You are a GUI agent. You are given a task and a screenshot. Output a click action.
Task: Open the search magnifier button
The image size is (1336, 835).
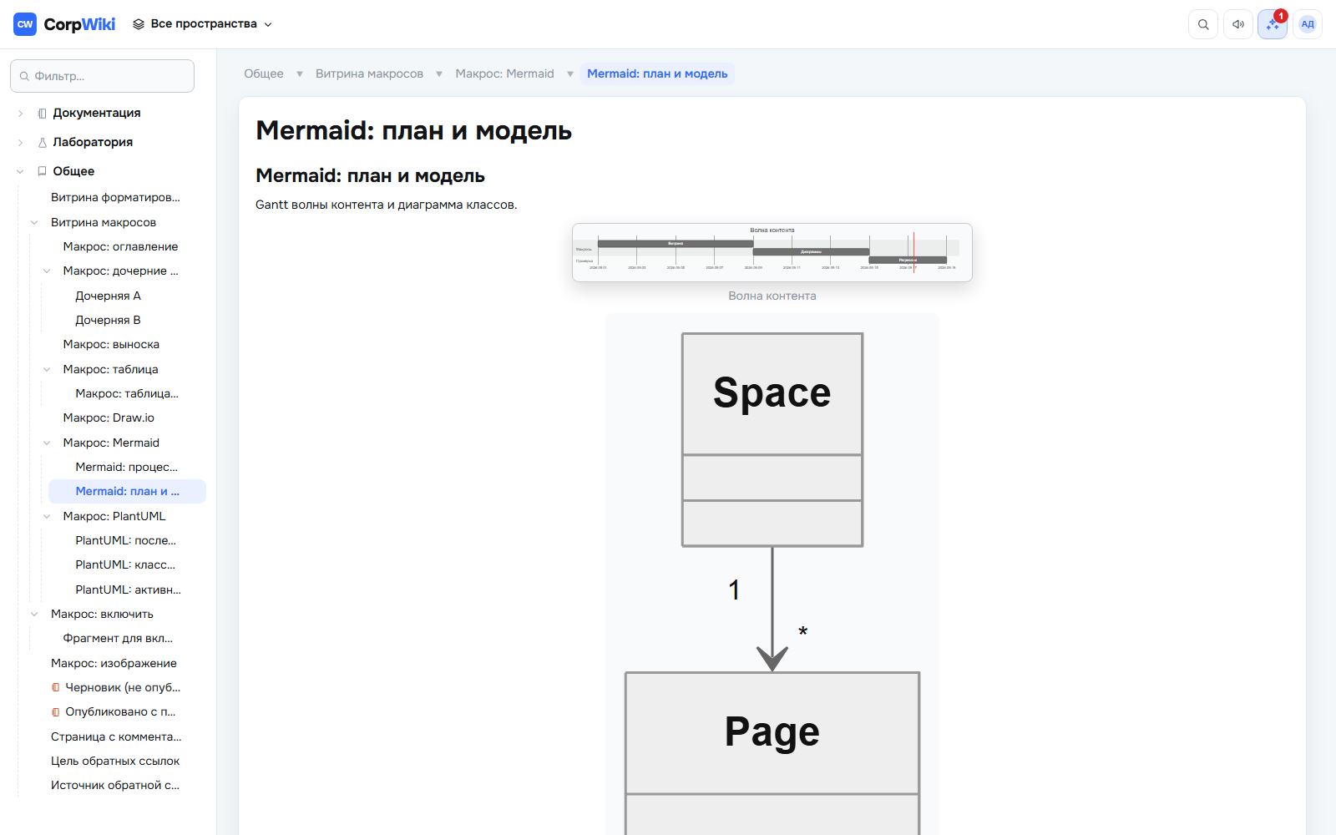point(1203,24)
